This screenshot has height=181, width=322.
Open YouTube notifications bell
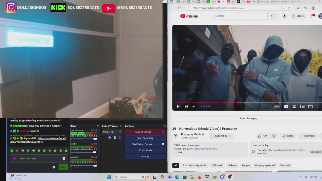311,16
